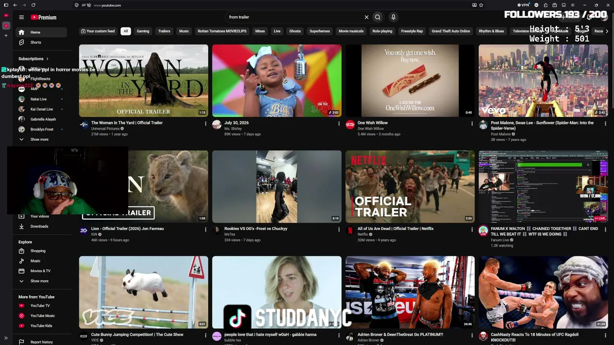Open options for Lion Official Trailer video
The width and height of the screenshot is (614, 345).
point(205,230)
